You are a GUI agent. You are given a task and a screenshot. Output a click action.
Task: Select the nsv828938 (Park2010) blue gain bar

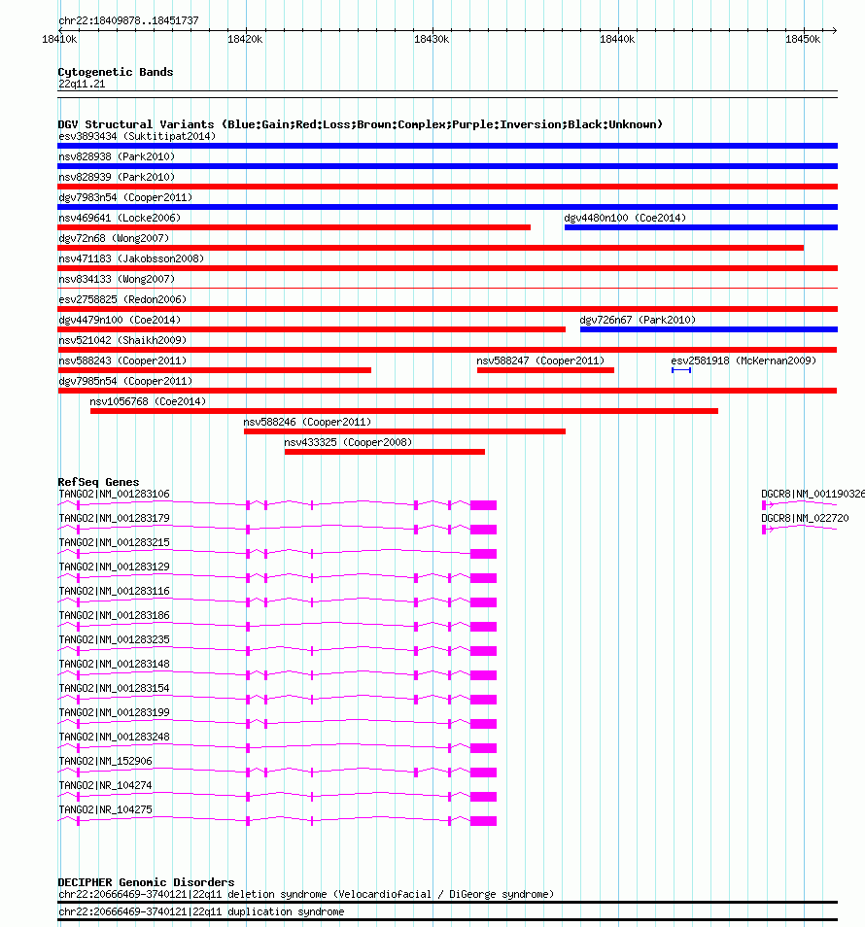tap(448, 166)
